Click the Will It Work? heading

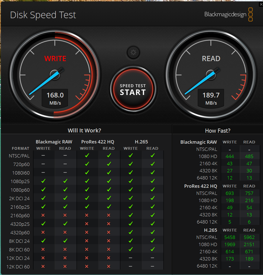(x=84, y=130)
